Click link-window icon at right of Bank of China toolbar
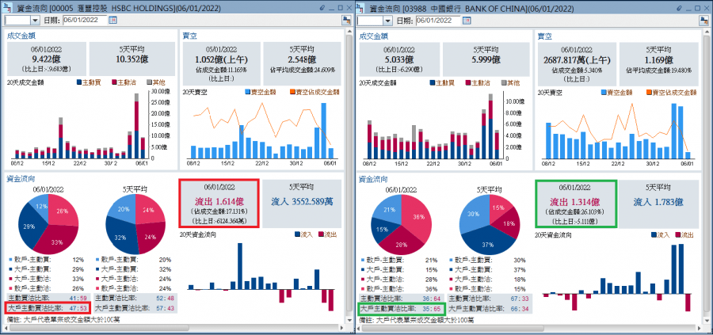The image size is (713, 335). point(704,20)
